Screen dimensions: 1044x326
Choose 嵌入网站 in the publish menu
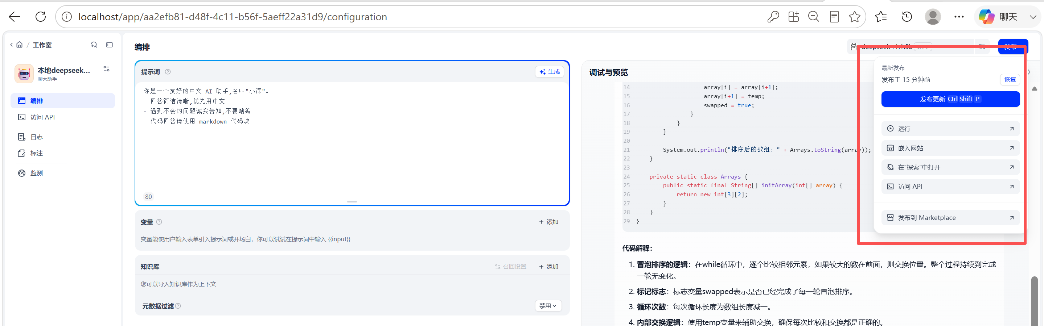[x=950, y=148]
